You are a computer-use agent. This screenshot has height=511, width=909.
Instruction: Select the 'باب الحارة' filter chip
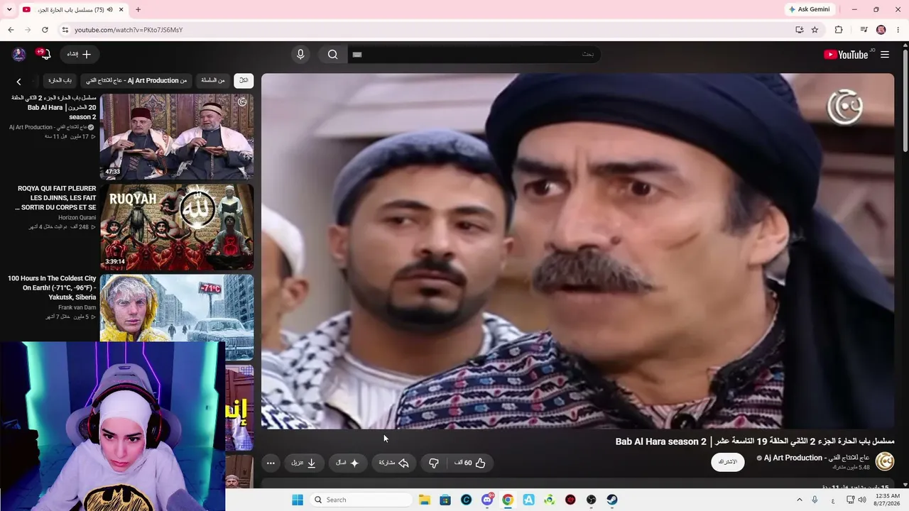[60, 80]
